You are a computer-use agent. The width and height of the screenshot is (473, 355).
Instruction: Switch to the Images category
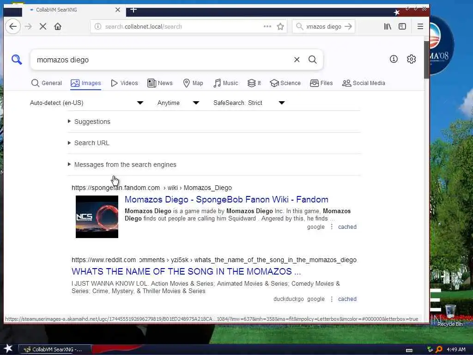pyautogui.click(x=85, y=83)
